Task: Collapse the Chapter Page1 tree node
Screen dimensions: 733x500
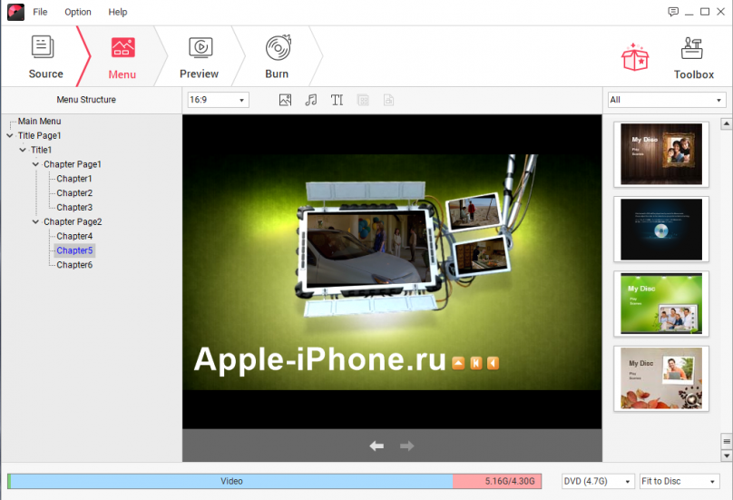Action: coord(35,164)
